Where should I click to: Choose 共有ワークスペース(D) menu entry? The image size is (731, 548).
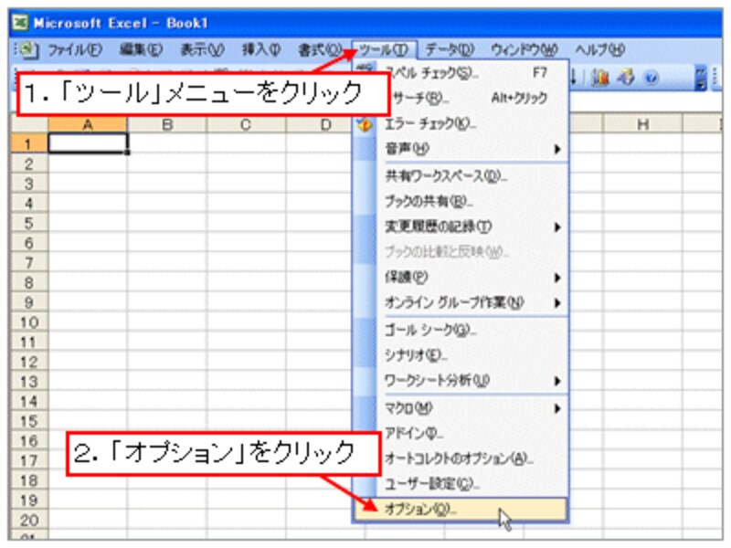coord(461,176)
